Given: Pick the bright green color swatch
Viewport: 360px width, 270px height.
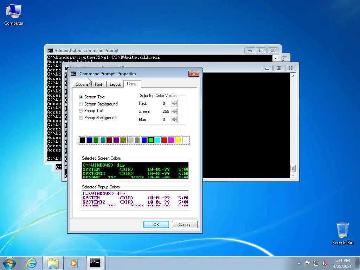Looking at the screenshot, I should point(151,140).
